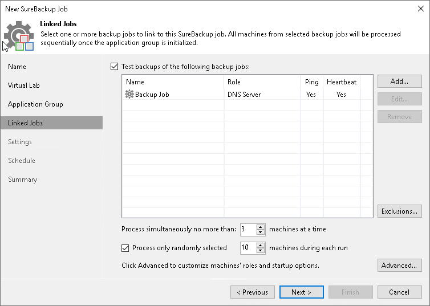Increase simultaneous machines spinner up arrow
Viewport: 430px width, 306px height.
[x=261, y=227]
